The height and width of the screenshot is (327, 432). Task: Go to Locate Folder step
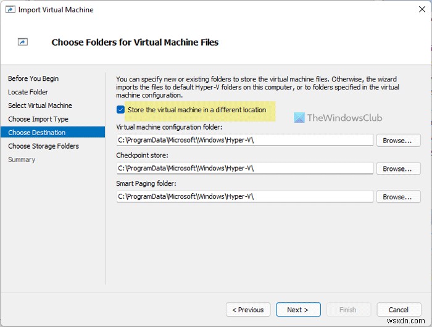pos(28,92)
